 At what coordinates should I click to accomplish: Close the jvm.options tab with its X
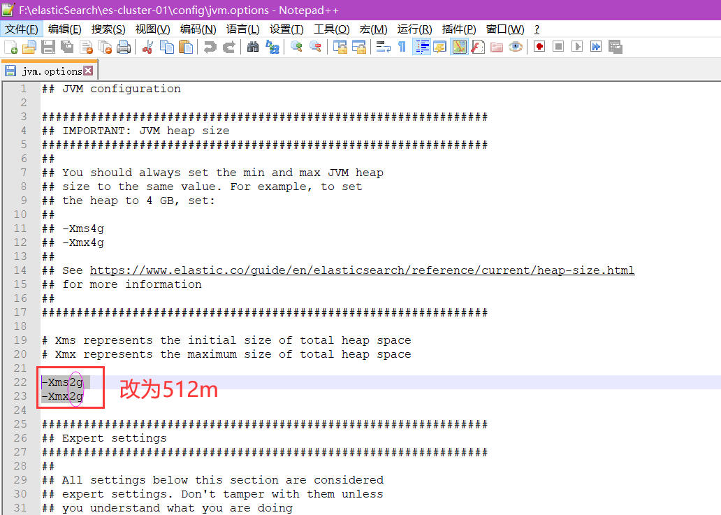click(x=88, y=71)
